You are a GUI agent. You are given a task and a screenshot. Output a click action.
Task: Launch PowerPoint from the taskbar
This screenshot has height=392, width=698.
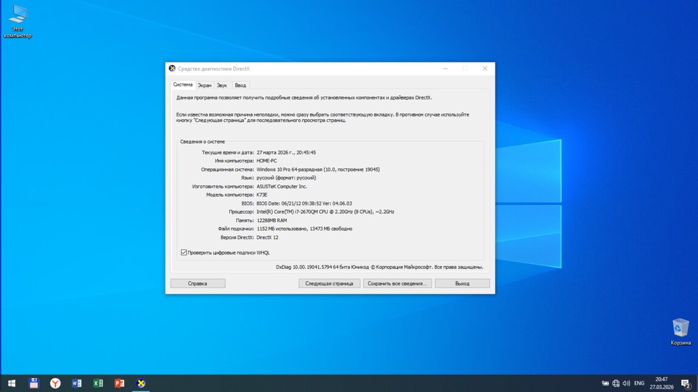[x=120, y=383]
